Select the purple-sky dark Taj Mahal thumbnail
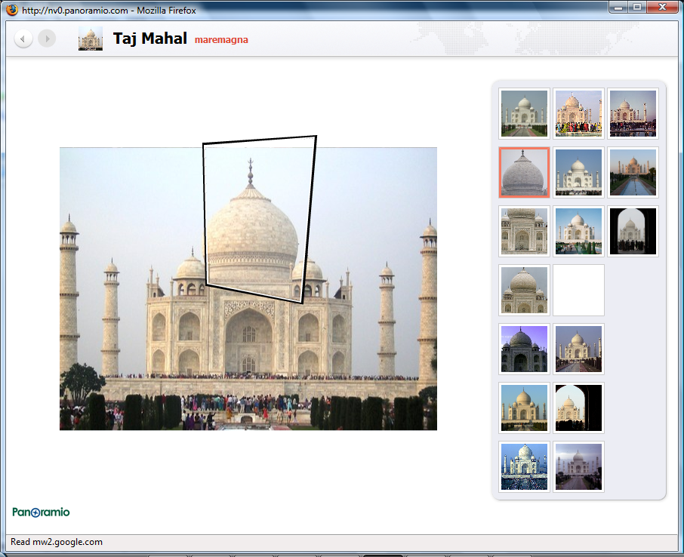684x557 pixels. pyautogui.click(x=524, y=349)
